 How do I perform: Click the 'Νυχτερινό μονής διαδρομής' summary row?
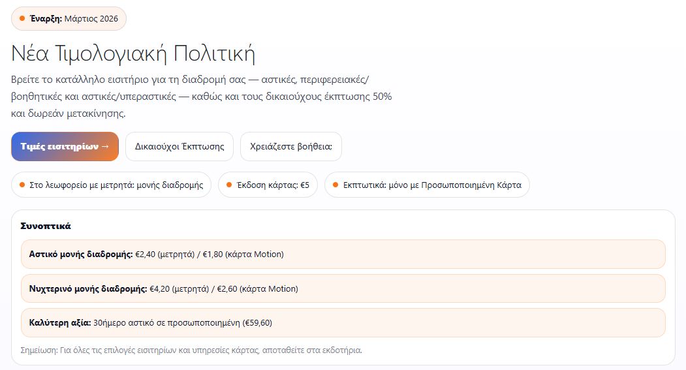coord(343,288)
